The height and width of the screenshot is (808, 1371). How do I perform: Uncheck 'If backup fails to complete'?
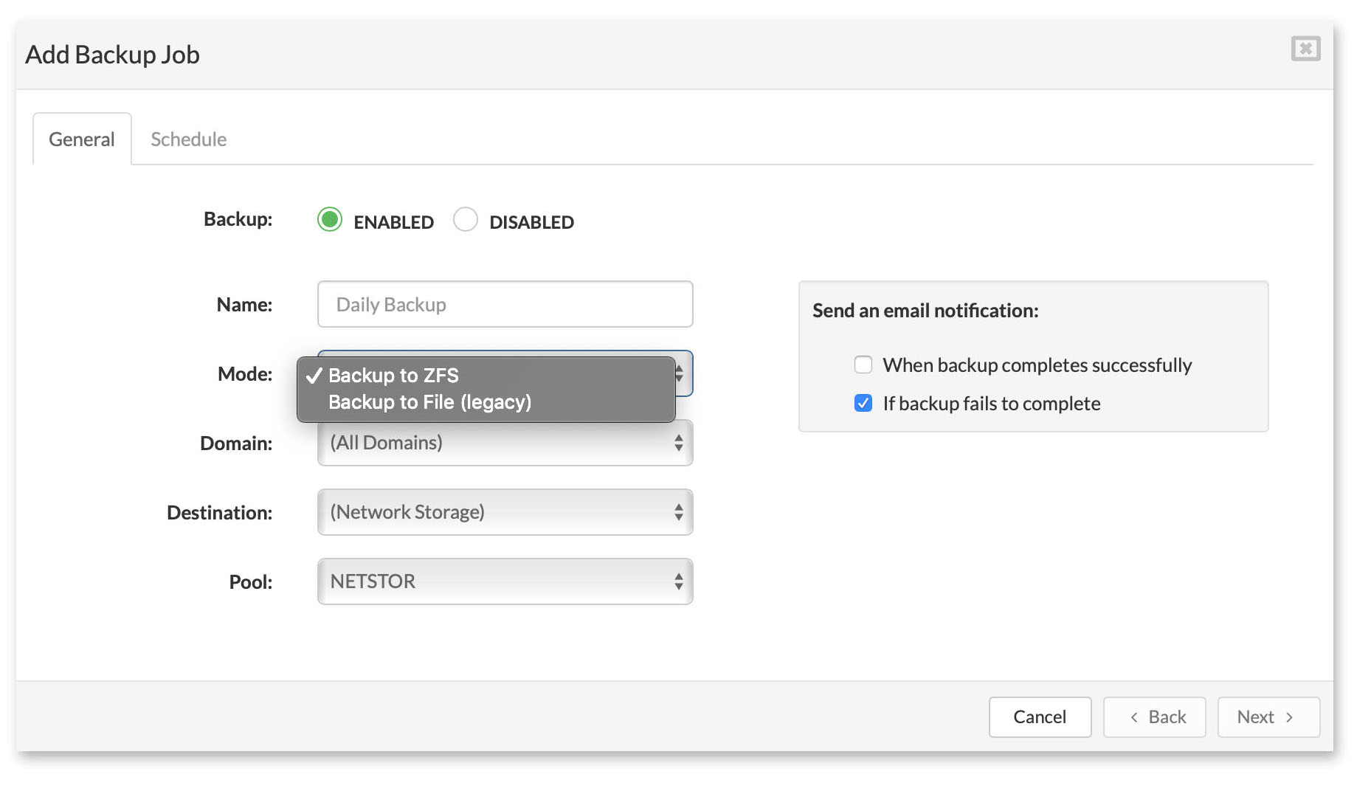tap(863, 404)
